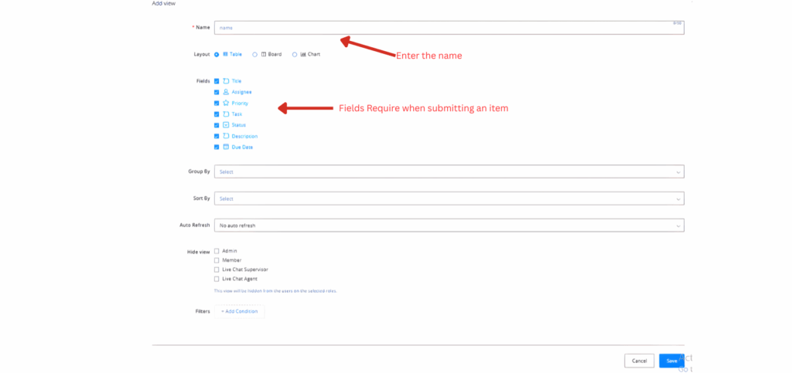The width and height of the screenshot is (792, 373).
Task: Choose the Chart layout radio button
Action: [294, 54]
